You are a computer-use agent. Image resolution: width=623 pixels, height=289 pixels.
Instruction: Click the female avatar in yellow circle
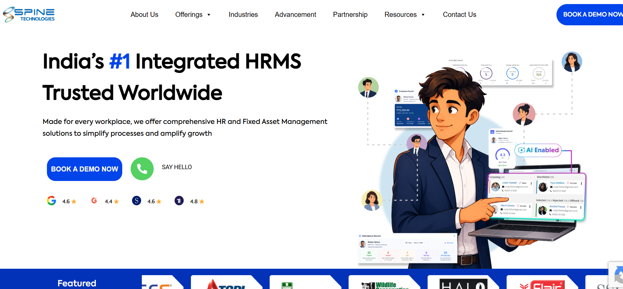[x=372, y=200]
